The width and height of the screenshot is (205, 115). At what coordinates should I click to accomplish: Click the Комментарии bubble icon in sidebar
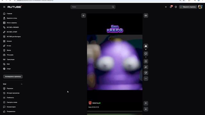[x=4, y=107]
